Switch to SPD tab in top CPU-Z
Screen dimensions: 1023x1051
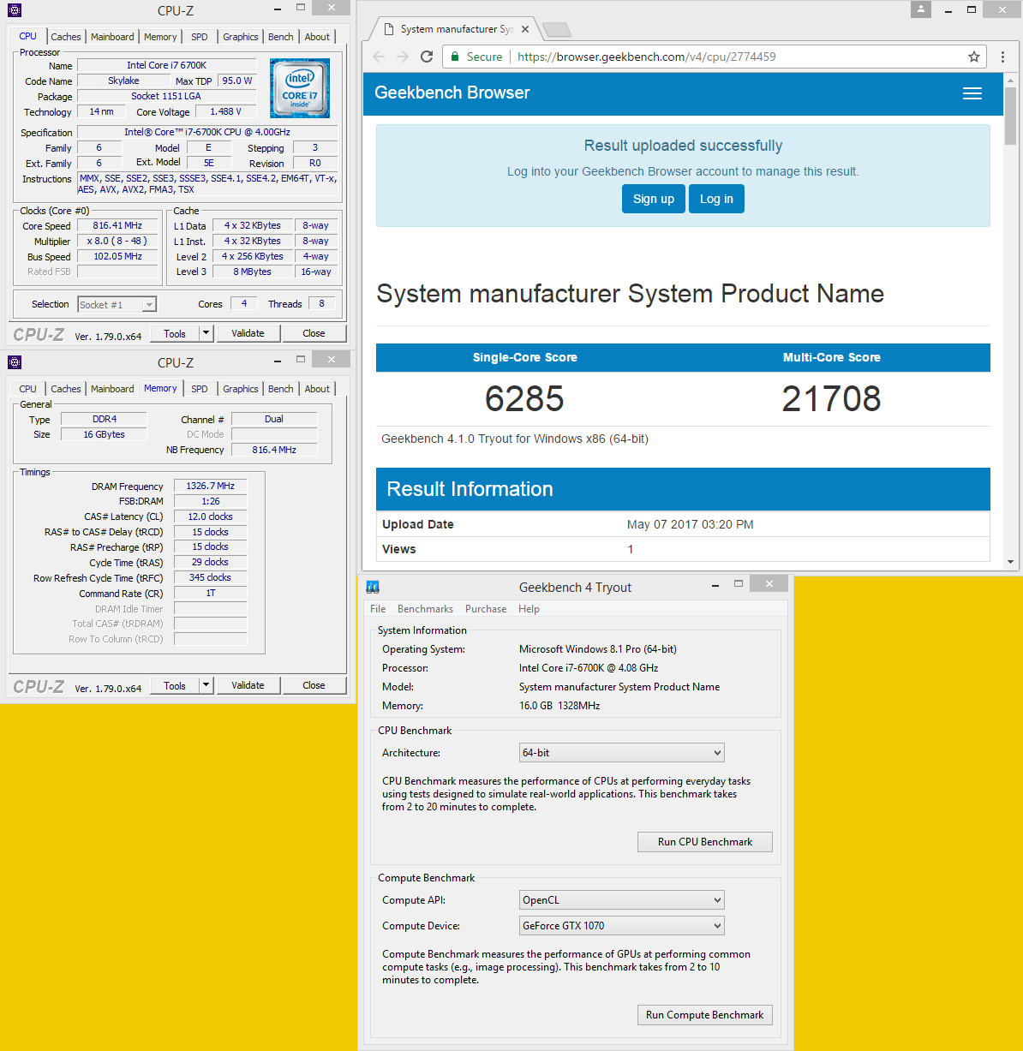click(x=200, y=37)
